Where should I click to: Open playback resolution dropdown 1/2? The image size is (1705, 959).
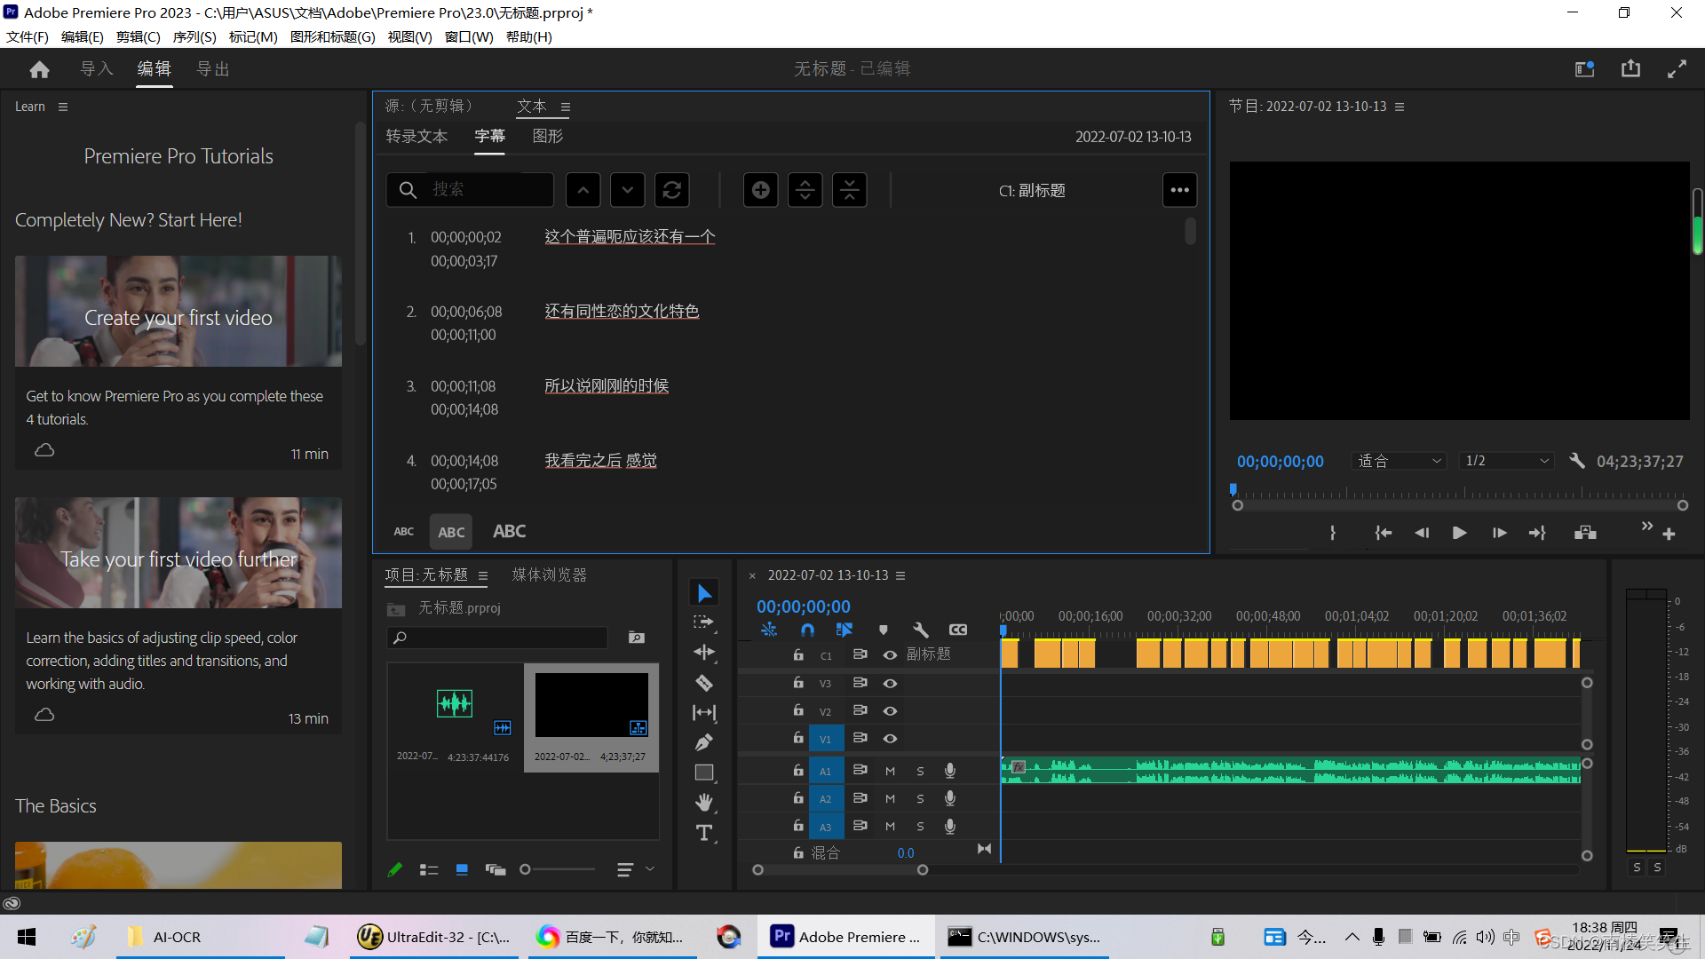1507,461
